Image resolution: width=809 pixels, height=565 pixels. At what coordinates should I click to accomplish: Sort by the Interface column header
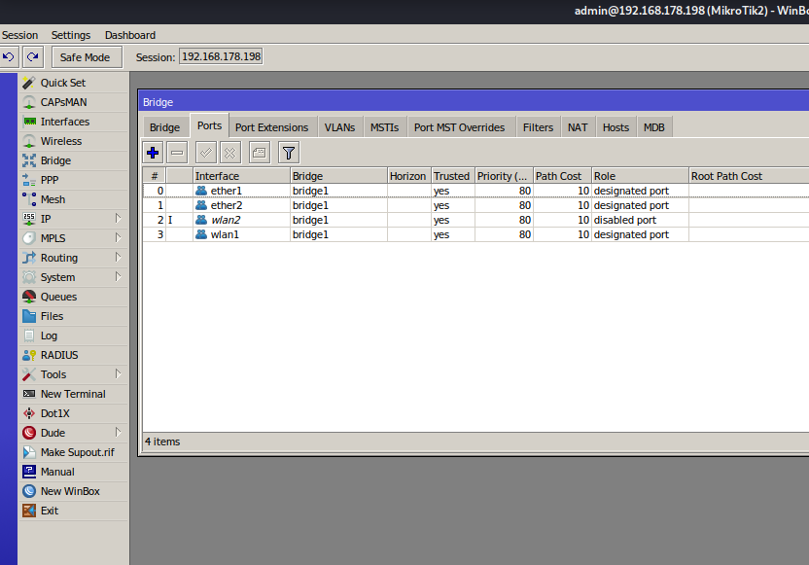click(241, 176)
